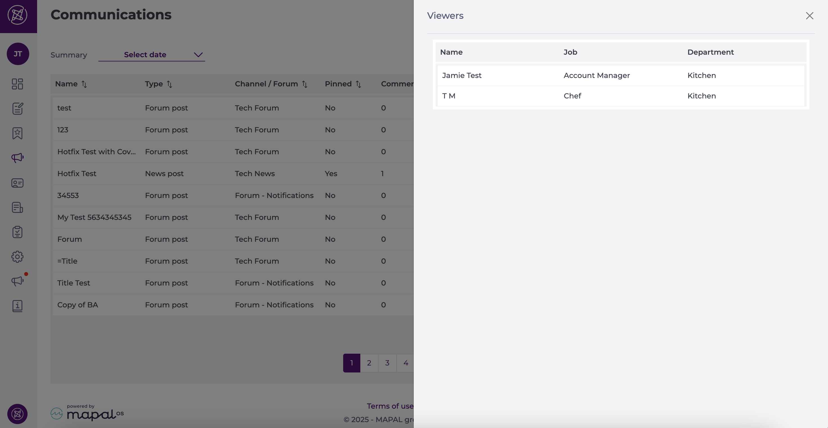
Task: Expand the Select date dropdown
Action: (x=152, y=55)
